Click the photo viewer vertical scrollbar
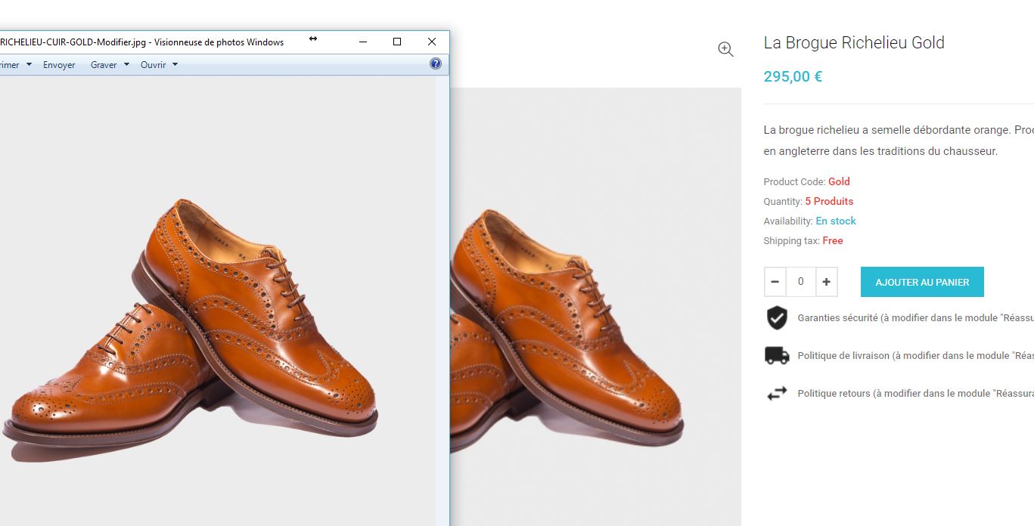 pyautogui.click(x=442, y=301)
